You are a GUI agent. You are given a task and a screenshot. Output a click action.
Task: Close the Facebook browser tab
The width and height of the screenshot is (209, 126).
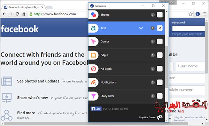click(42, 7)
